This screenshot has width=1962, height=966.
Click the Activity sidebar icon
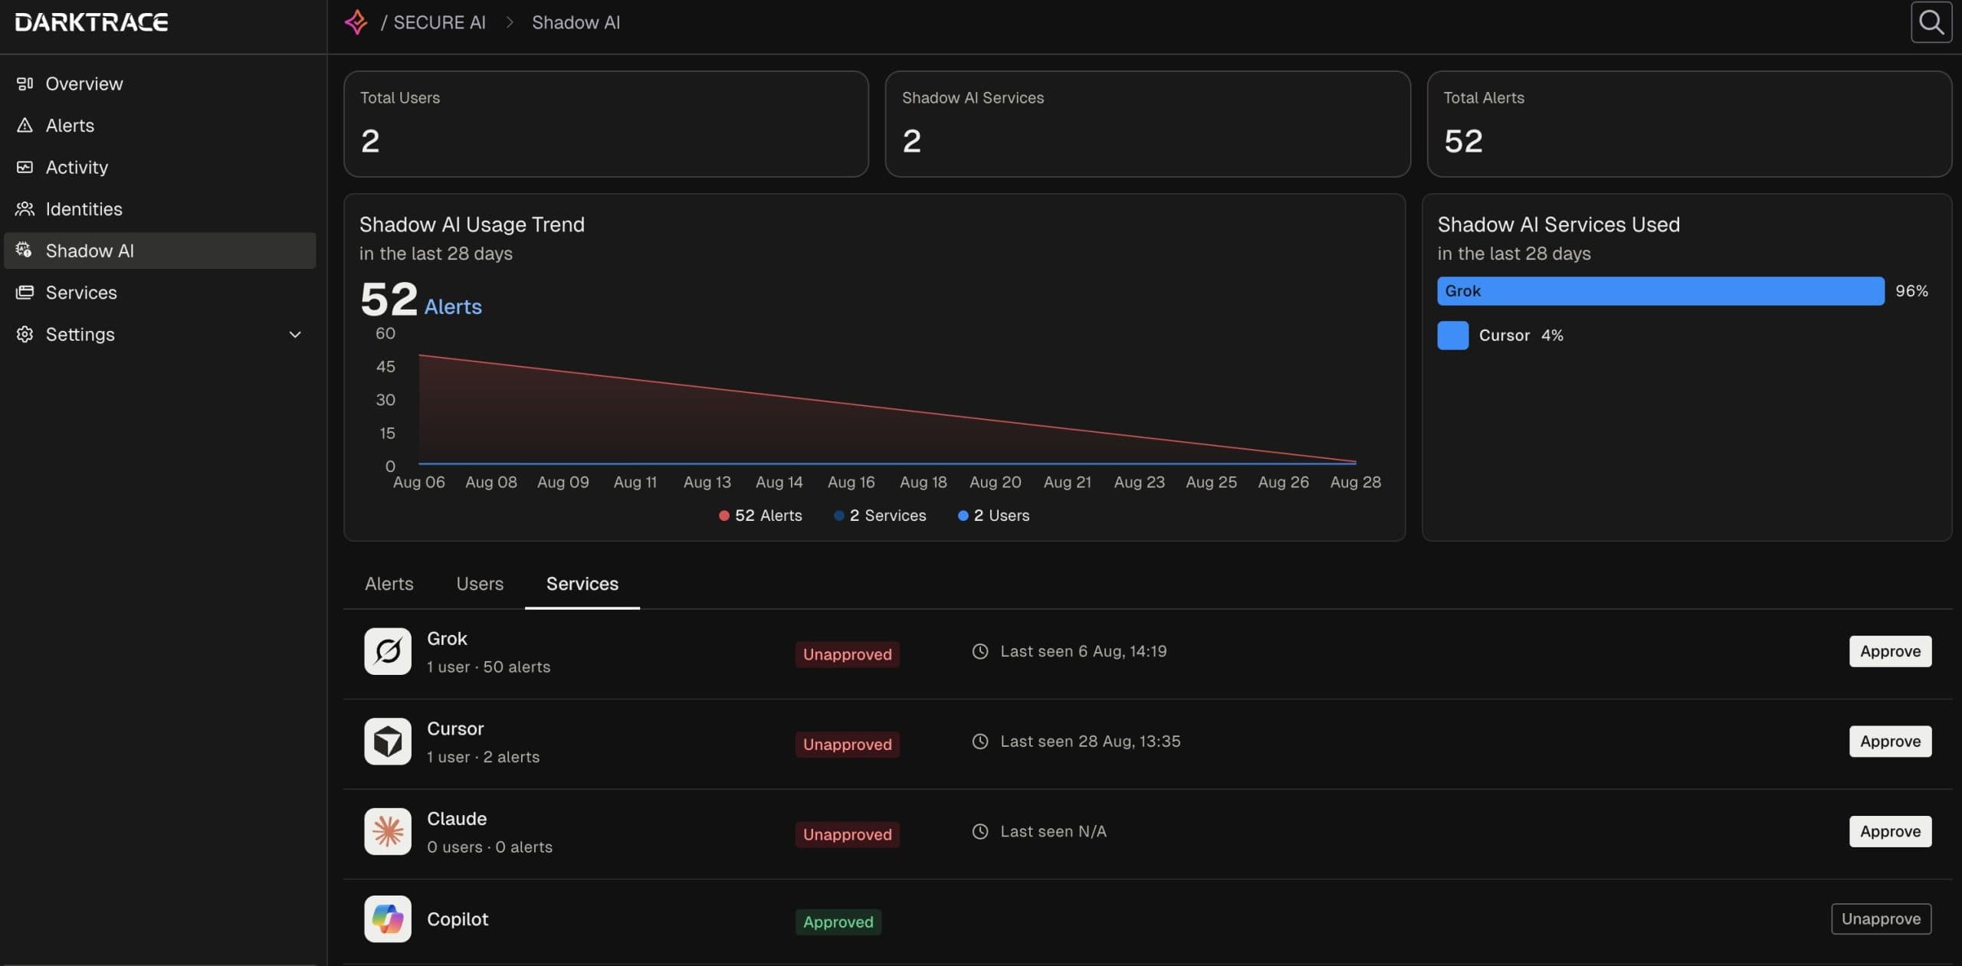click(25, 167)
